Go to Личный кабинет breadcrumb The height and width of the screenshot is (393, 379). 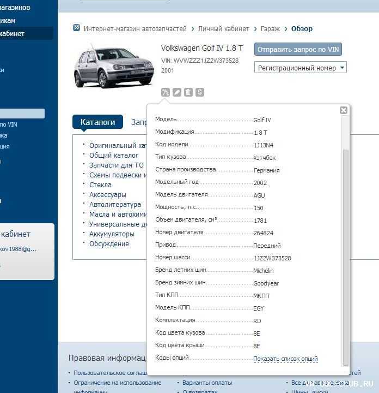(x=223, y=29)
